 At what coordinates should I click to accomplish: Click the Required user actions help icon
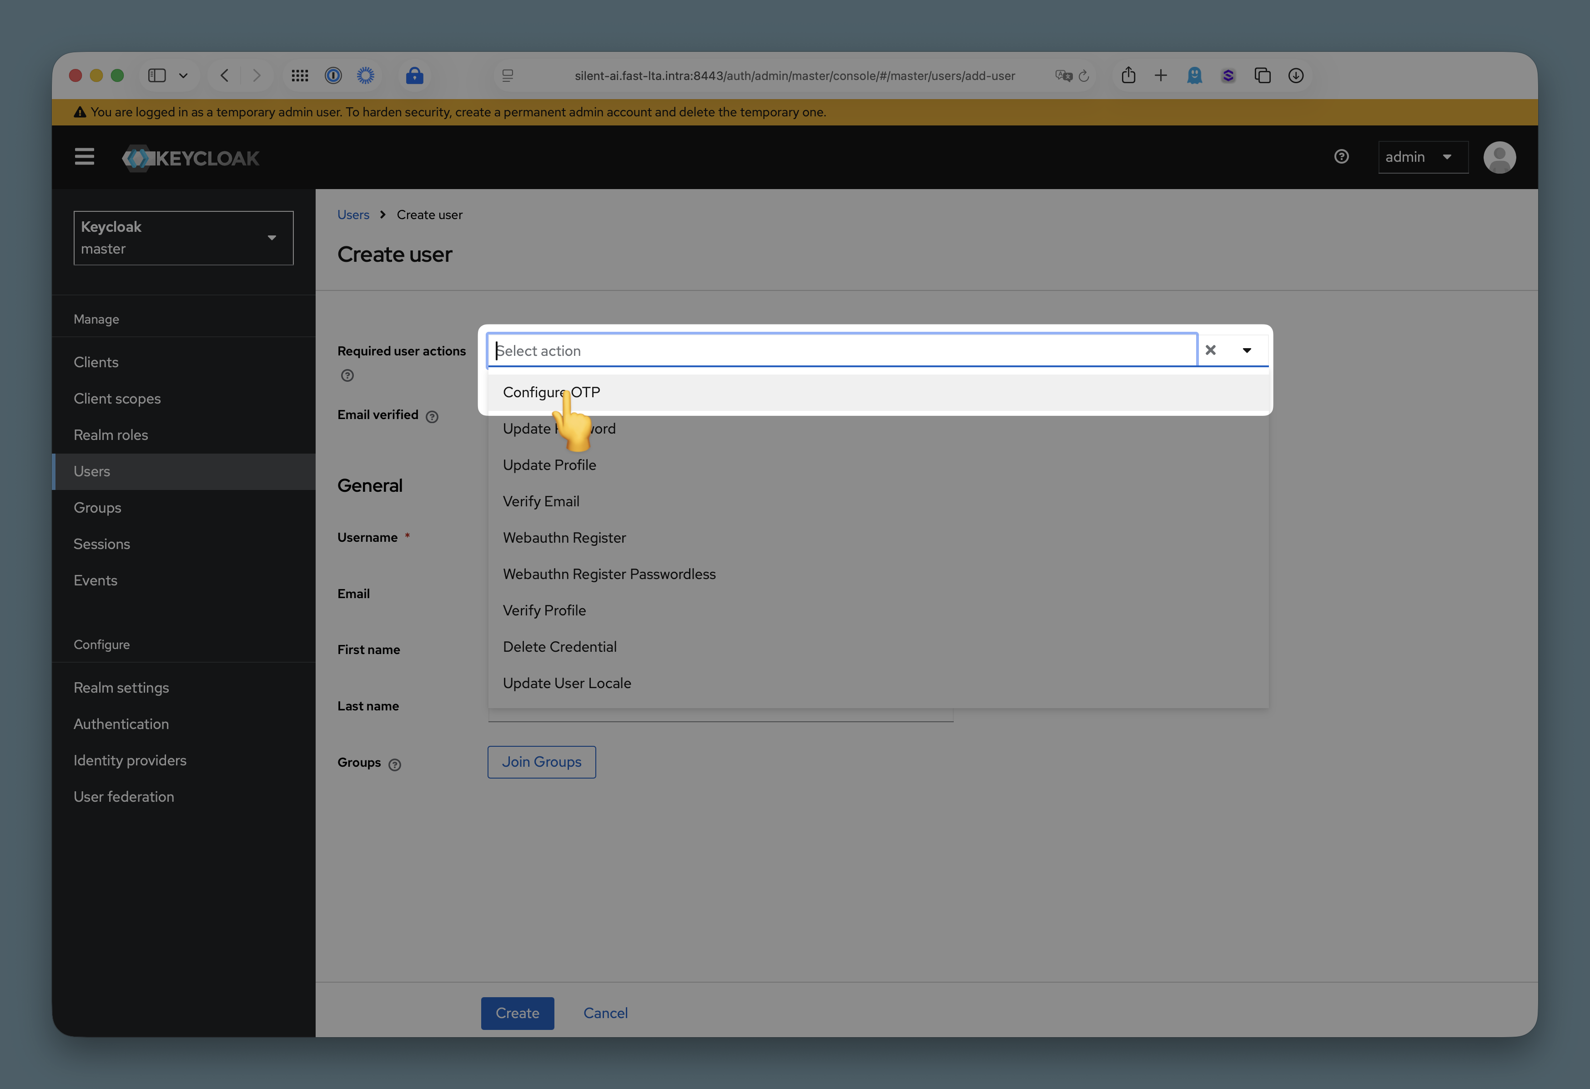(x=347, y=375)
